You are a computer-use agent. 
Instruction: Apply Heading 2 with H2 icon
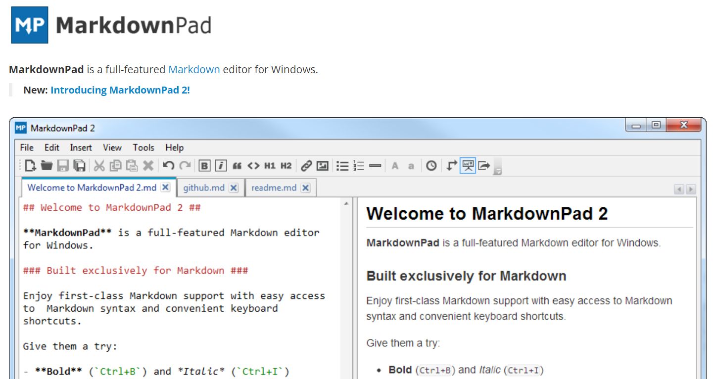click(x=286, y=166)
